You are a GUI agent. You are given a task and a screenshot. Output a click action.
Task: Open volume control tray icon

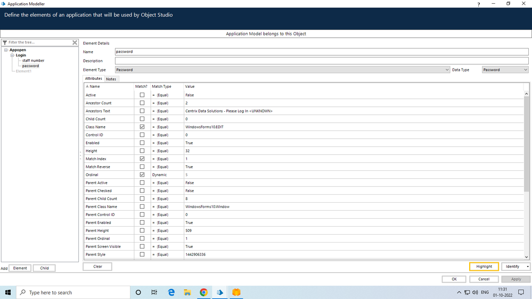475,292
